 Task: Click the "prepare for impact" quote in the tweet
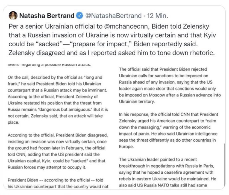click(x=99, y=44)
